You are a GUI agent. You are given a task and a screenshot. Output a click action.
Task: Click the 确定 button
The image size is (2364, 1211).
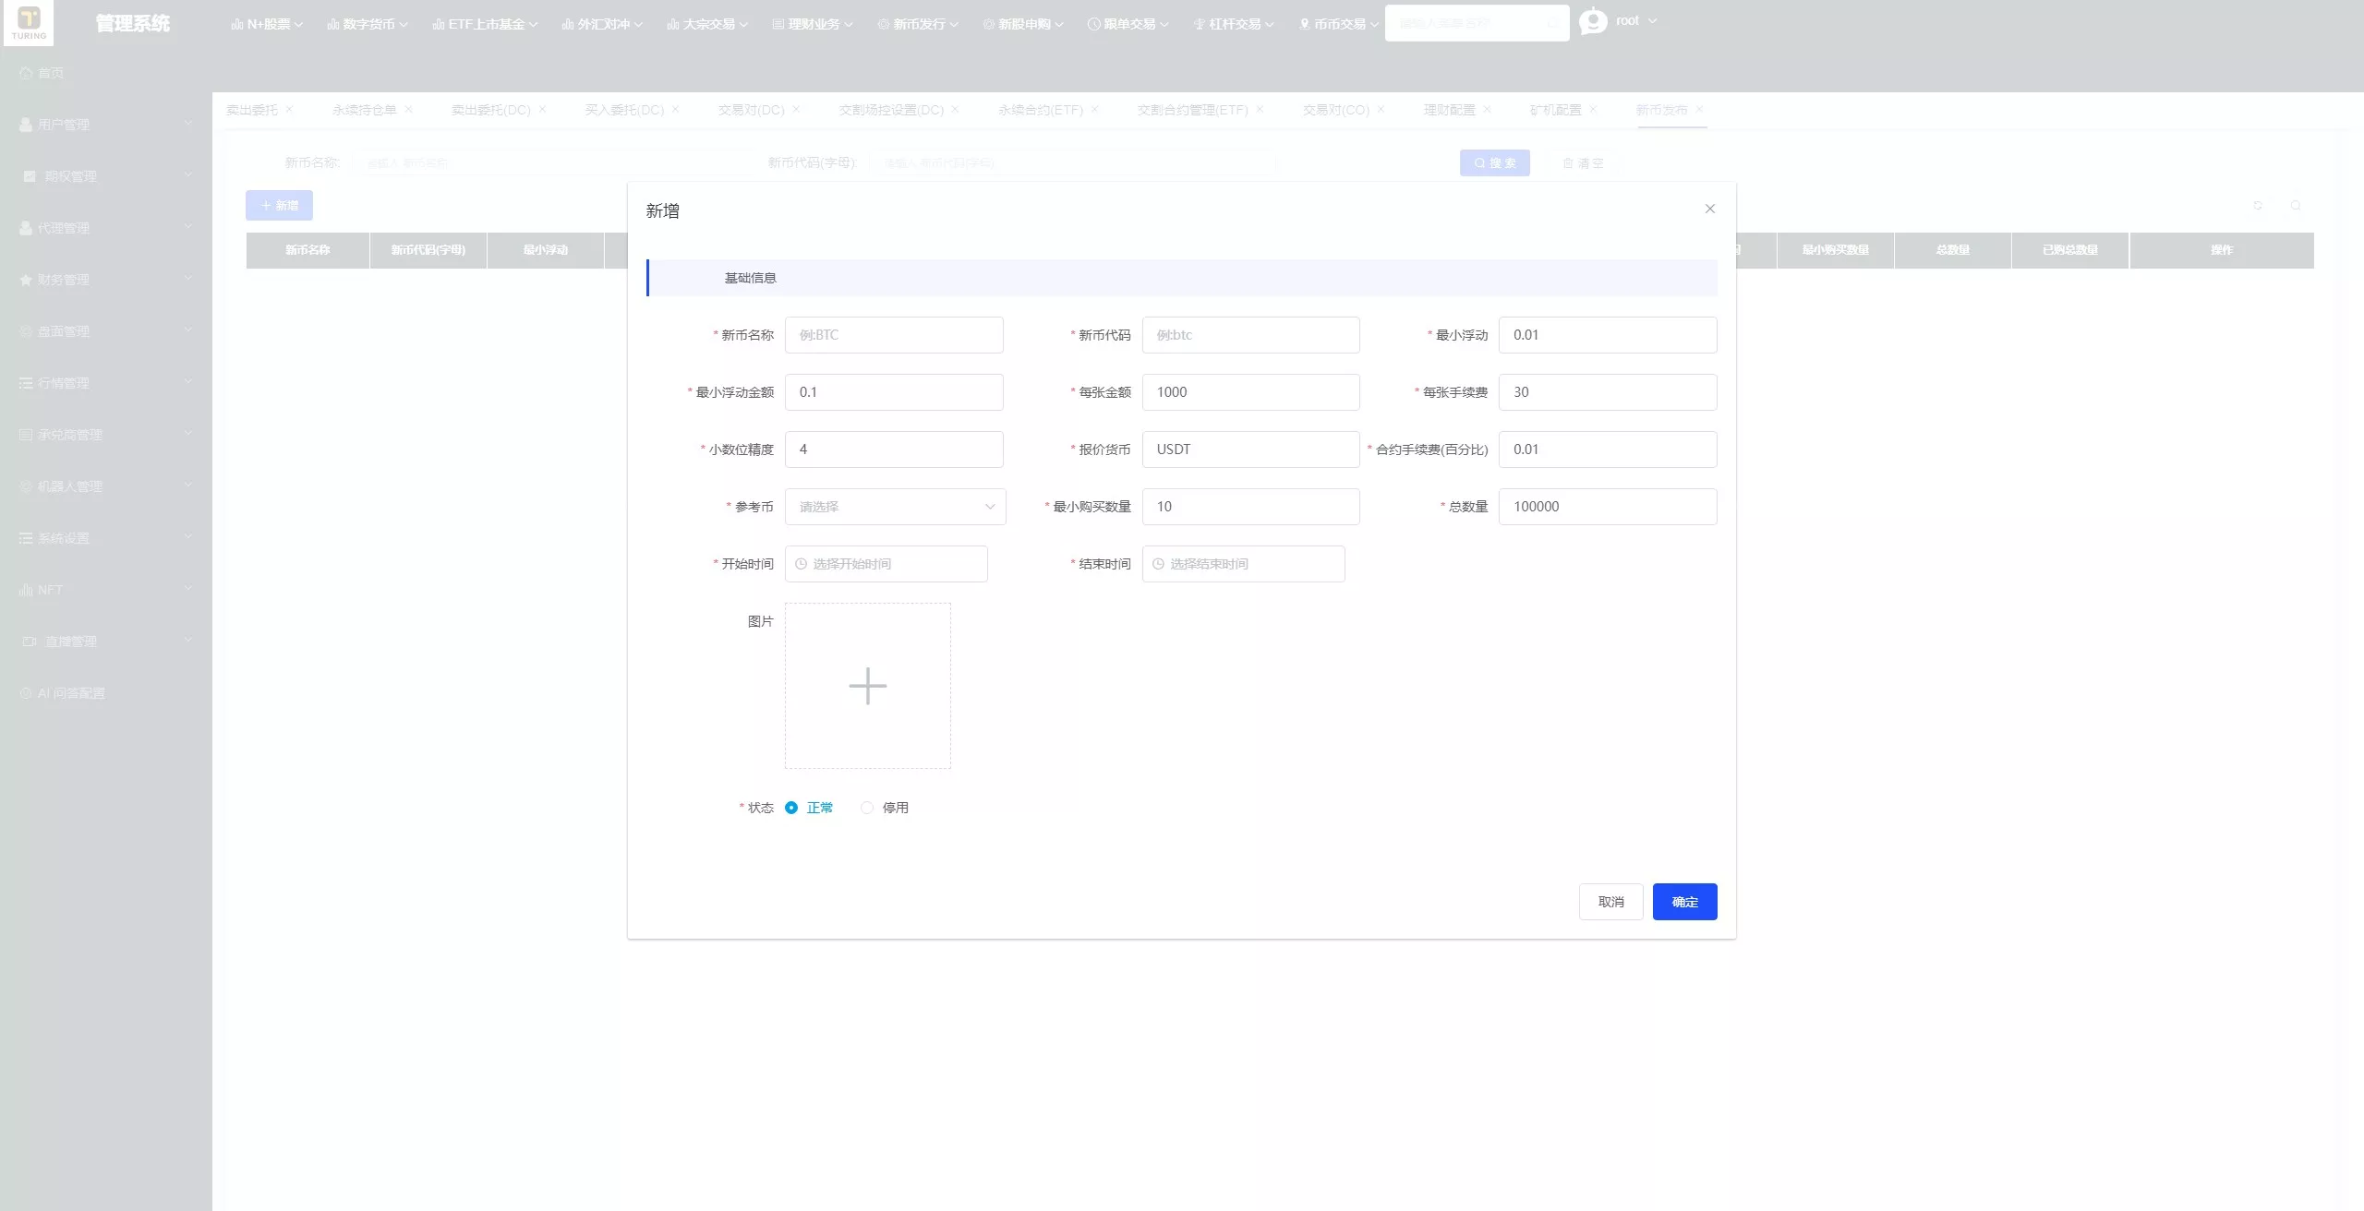pyautogui.click(x=1684, y=902)
